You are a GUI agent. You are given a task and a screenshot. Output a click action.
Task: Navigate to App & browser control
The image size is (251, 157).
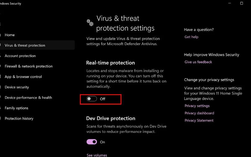pyautogui.click(x=23, y=77)
